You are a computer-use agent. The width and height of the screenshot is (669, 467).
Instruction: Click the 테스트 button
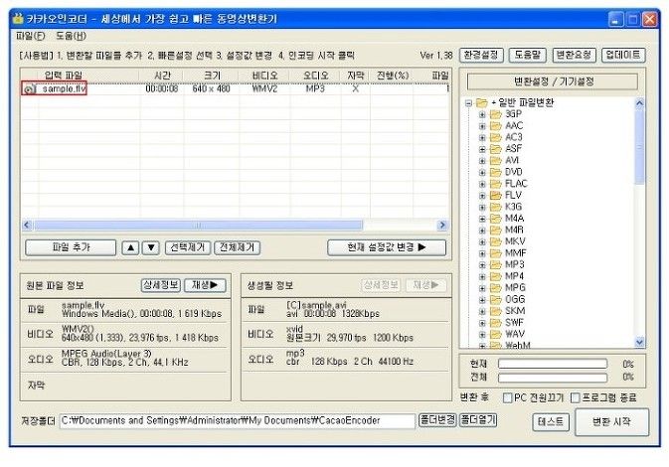(x=551, y=422)
